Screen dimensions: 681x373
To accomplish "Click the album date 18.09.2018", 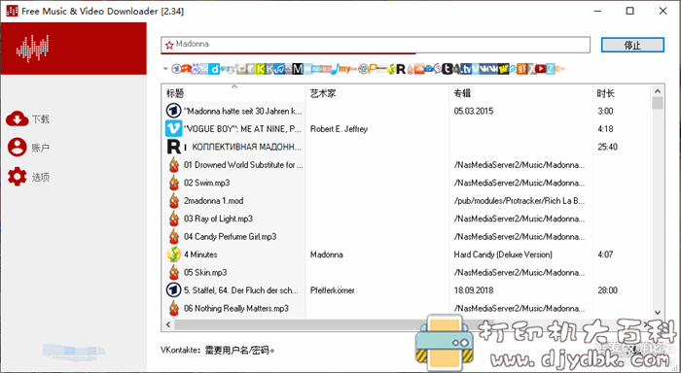I will [474, 290].
